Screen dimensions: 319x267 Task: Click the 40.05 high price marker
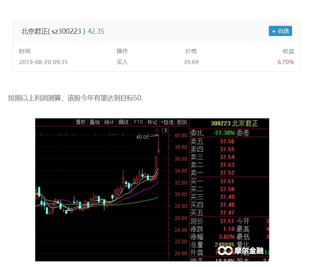(x=142, y=137)
